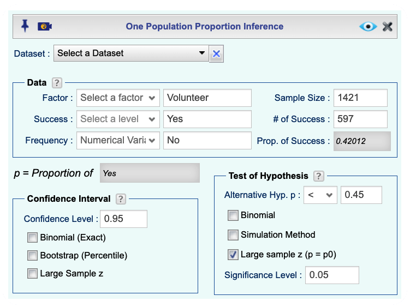Enable the Bootstrap (Percentile) checkbox
This screenshot has height=307, width=410.
click(x=32, y=256)
